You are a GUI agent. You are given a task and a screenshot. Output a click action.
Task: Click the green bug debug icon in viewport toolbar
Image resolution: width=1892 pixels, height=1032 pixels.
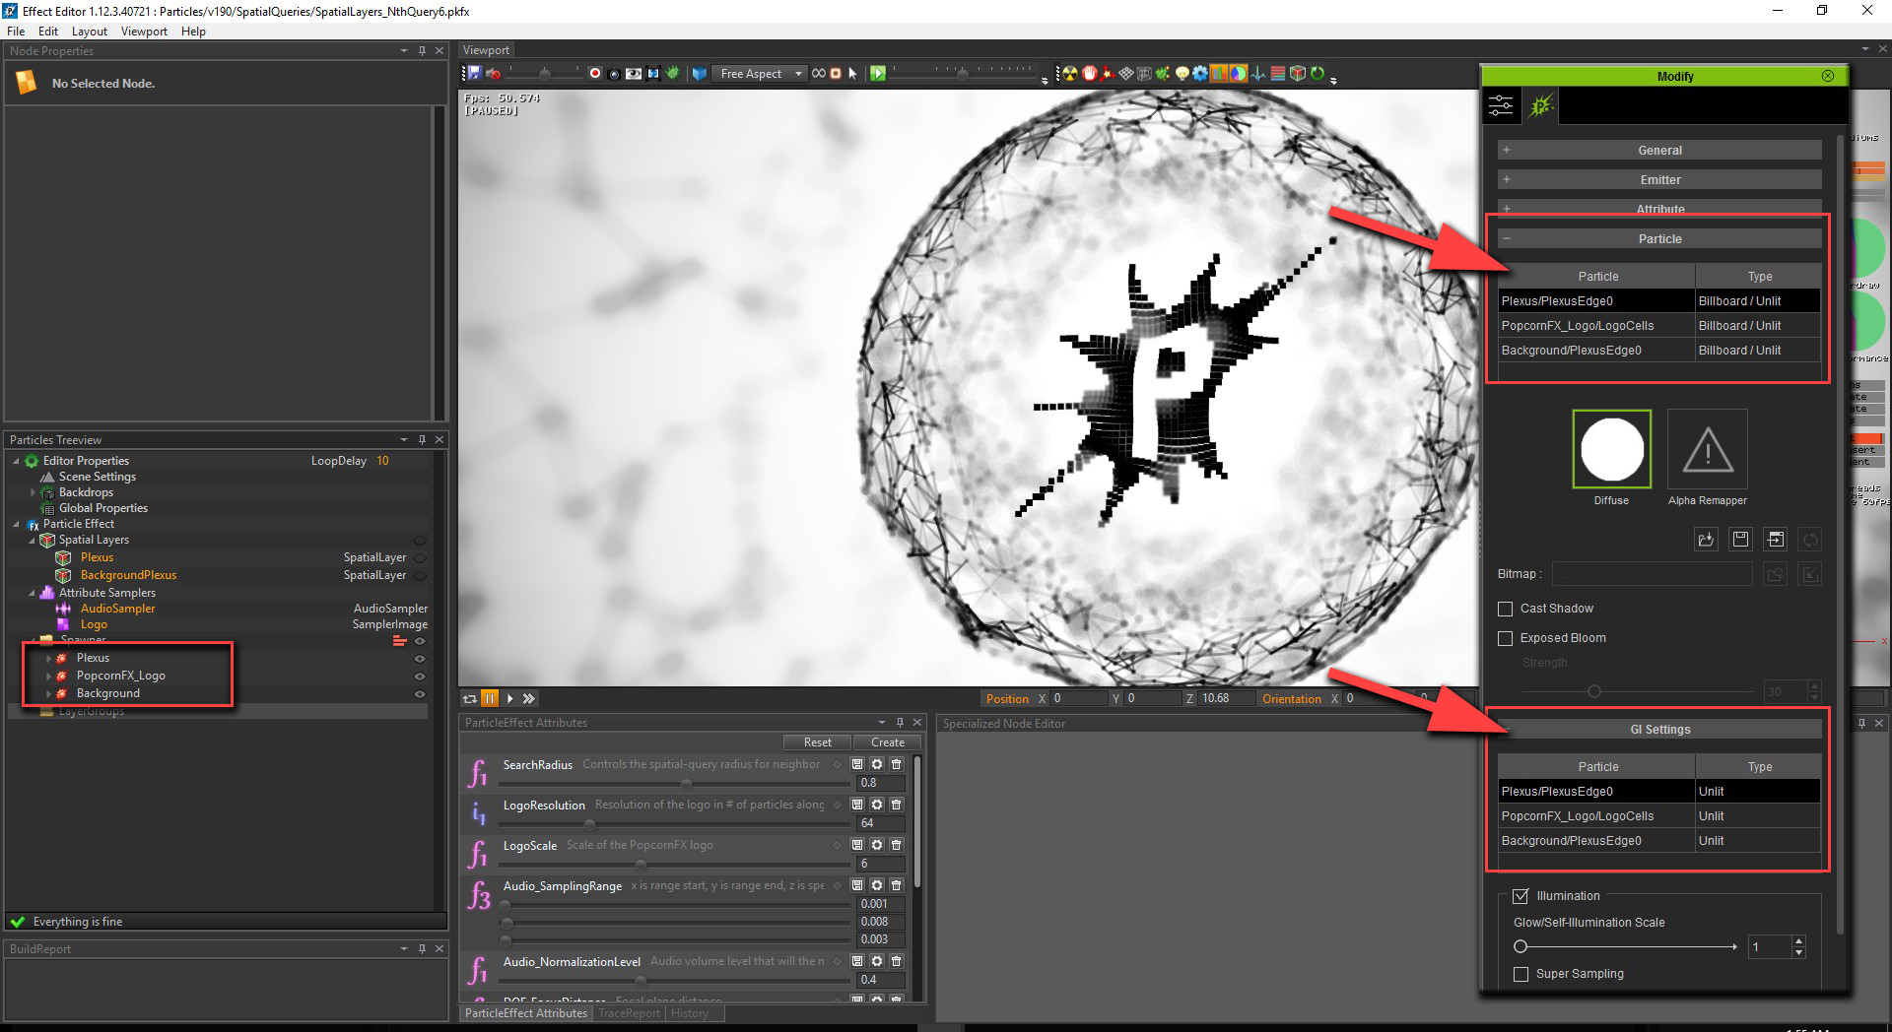tap(673, 73)
